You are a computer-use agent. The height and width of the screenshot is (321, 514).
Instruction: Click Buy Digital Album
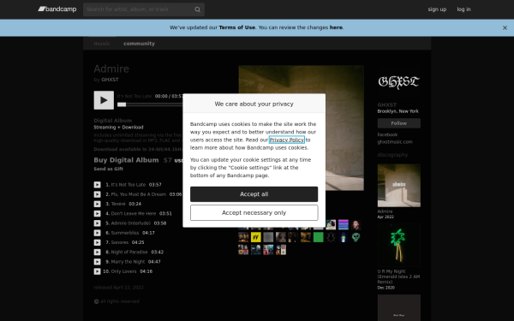click(x=126, y=160)
